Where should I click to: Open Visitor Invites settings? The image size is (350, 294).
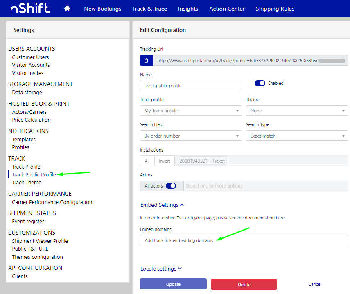[28, 73]
